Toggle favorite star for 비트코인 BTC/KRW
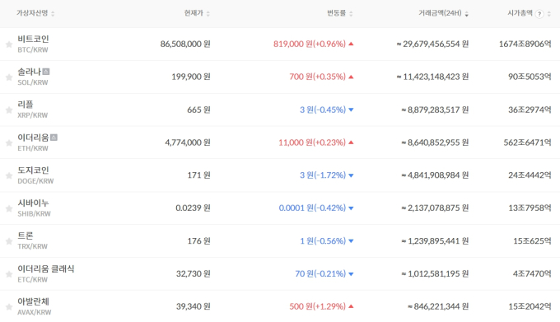The width and height of the screenshot is (560, 322). tap(9, 44)
